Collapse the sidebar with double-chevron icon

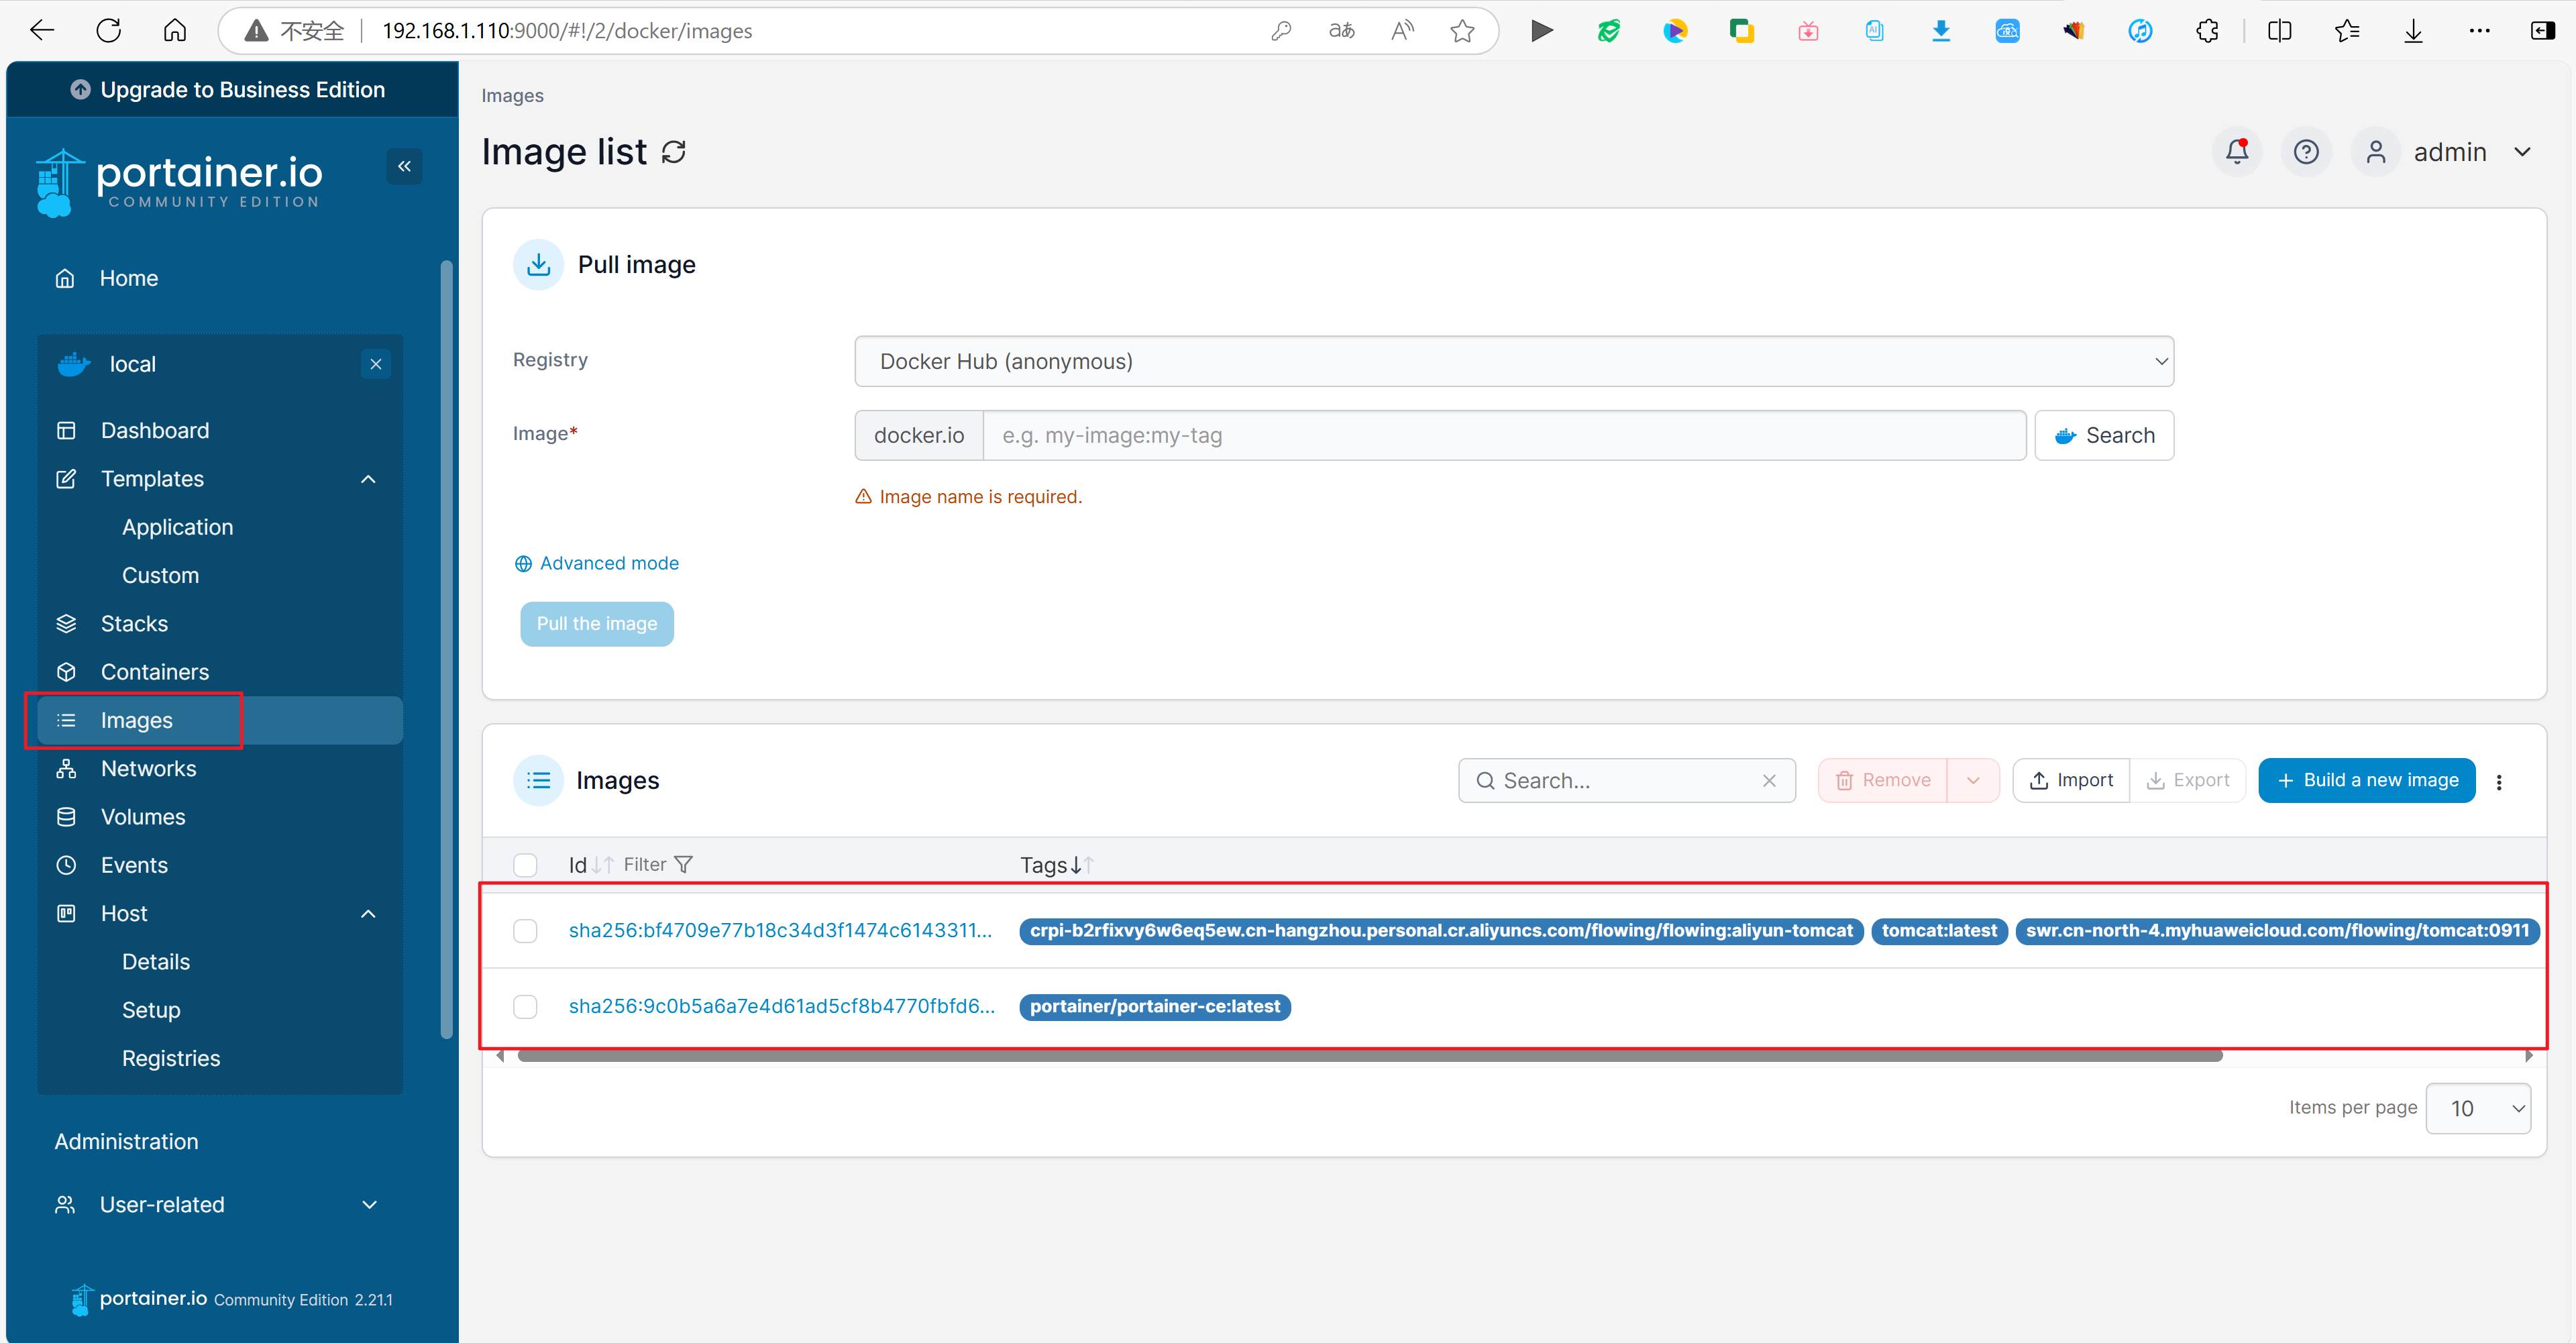click(404, 166)
